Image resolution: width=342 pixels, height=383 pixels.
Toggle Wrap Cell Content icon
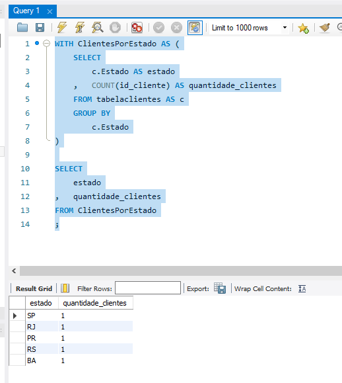tap(302, 288)
